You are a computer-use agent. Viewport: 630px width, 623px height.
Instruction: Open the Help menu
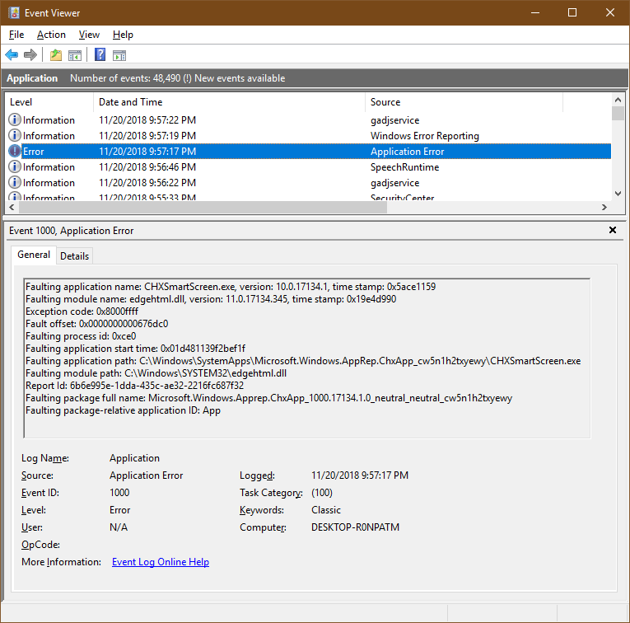pyautogui.click(x=123, y=35)
